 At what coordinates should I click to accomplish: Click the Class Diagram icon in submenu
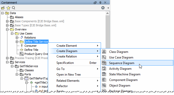104,52
